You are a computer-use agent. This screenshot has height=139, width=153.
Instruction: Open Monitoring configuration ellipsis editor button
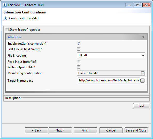tap(143, 73)
